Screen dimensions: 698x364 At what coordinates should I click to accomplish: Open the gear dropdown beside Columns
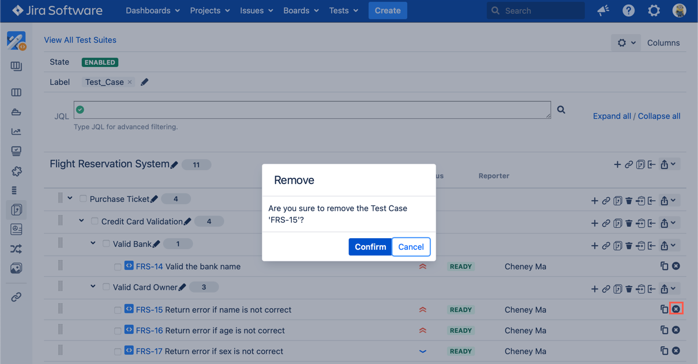pos(625,43)
